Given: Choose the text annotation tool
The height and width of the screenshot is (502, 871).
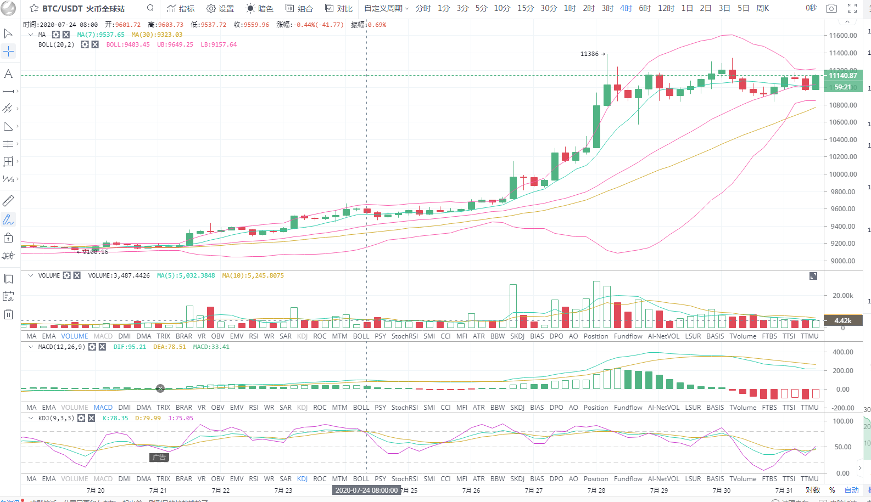Looking at the screenshot, I should [x=8, y=74].
